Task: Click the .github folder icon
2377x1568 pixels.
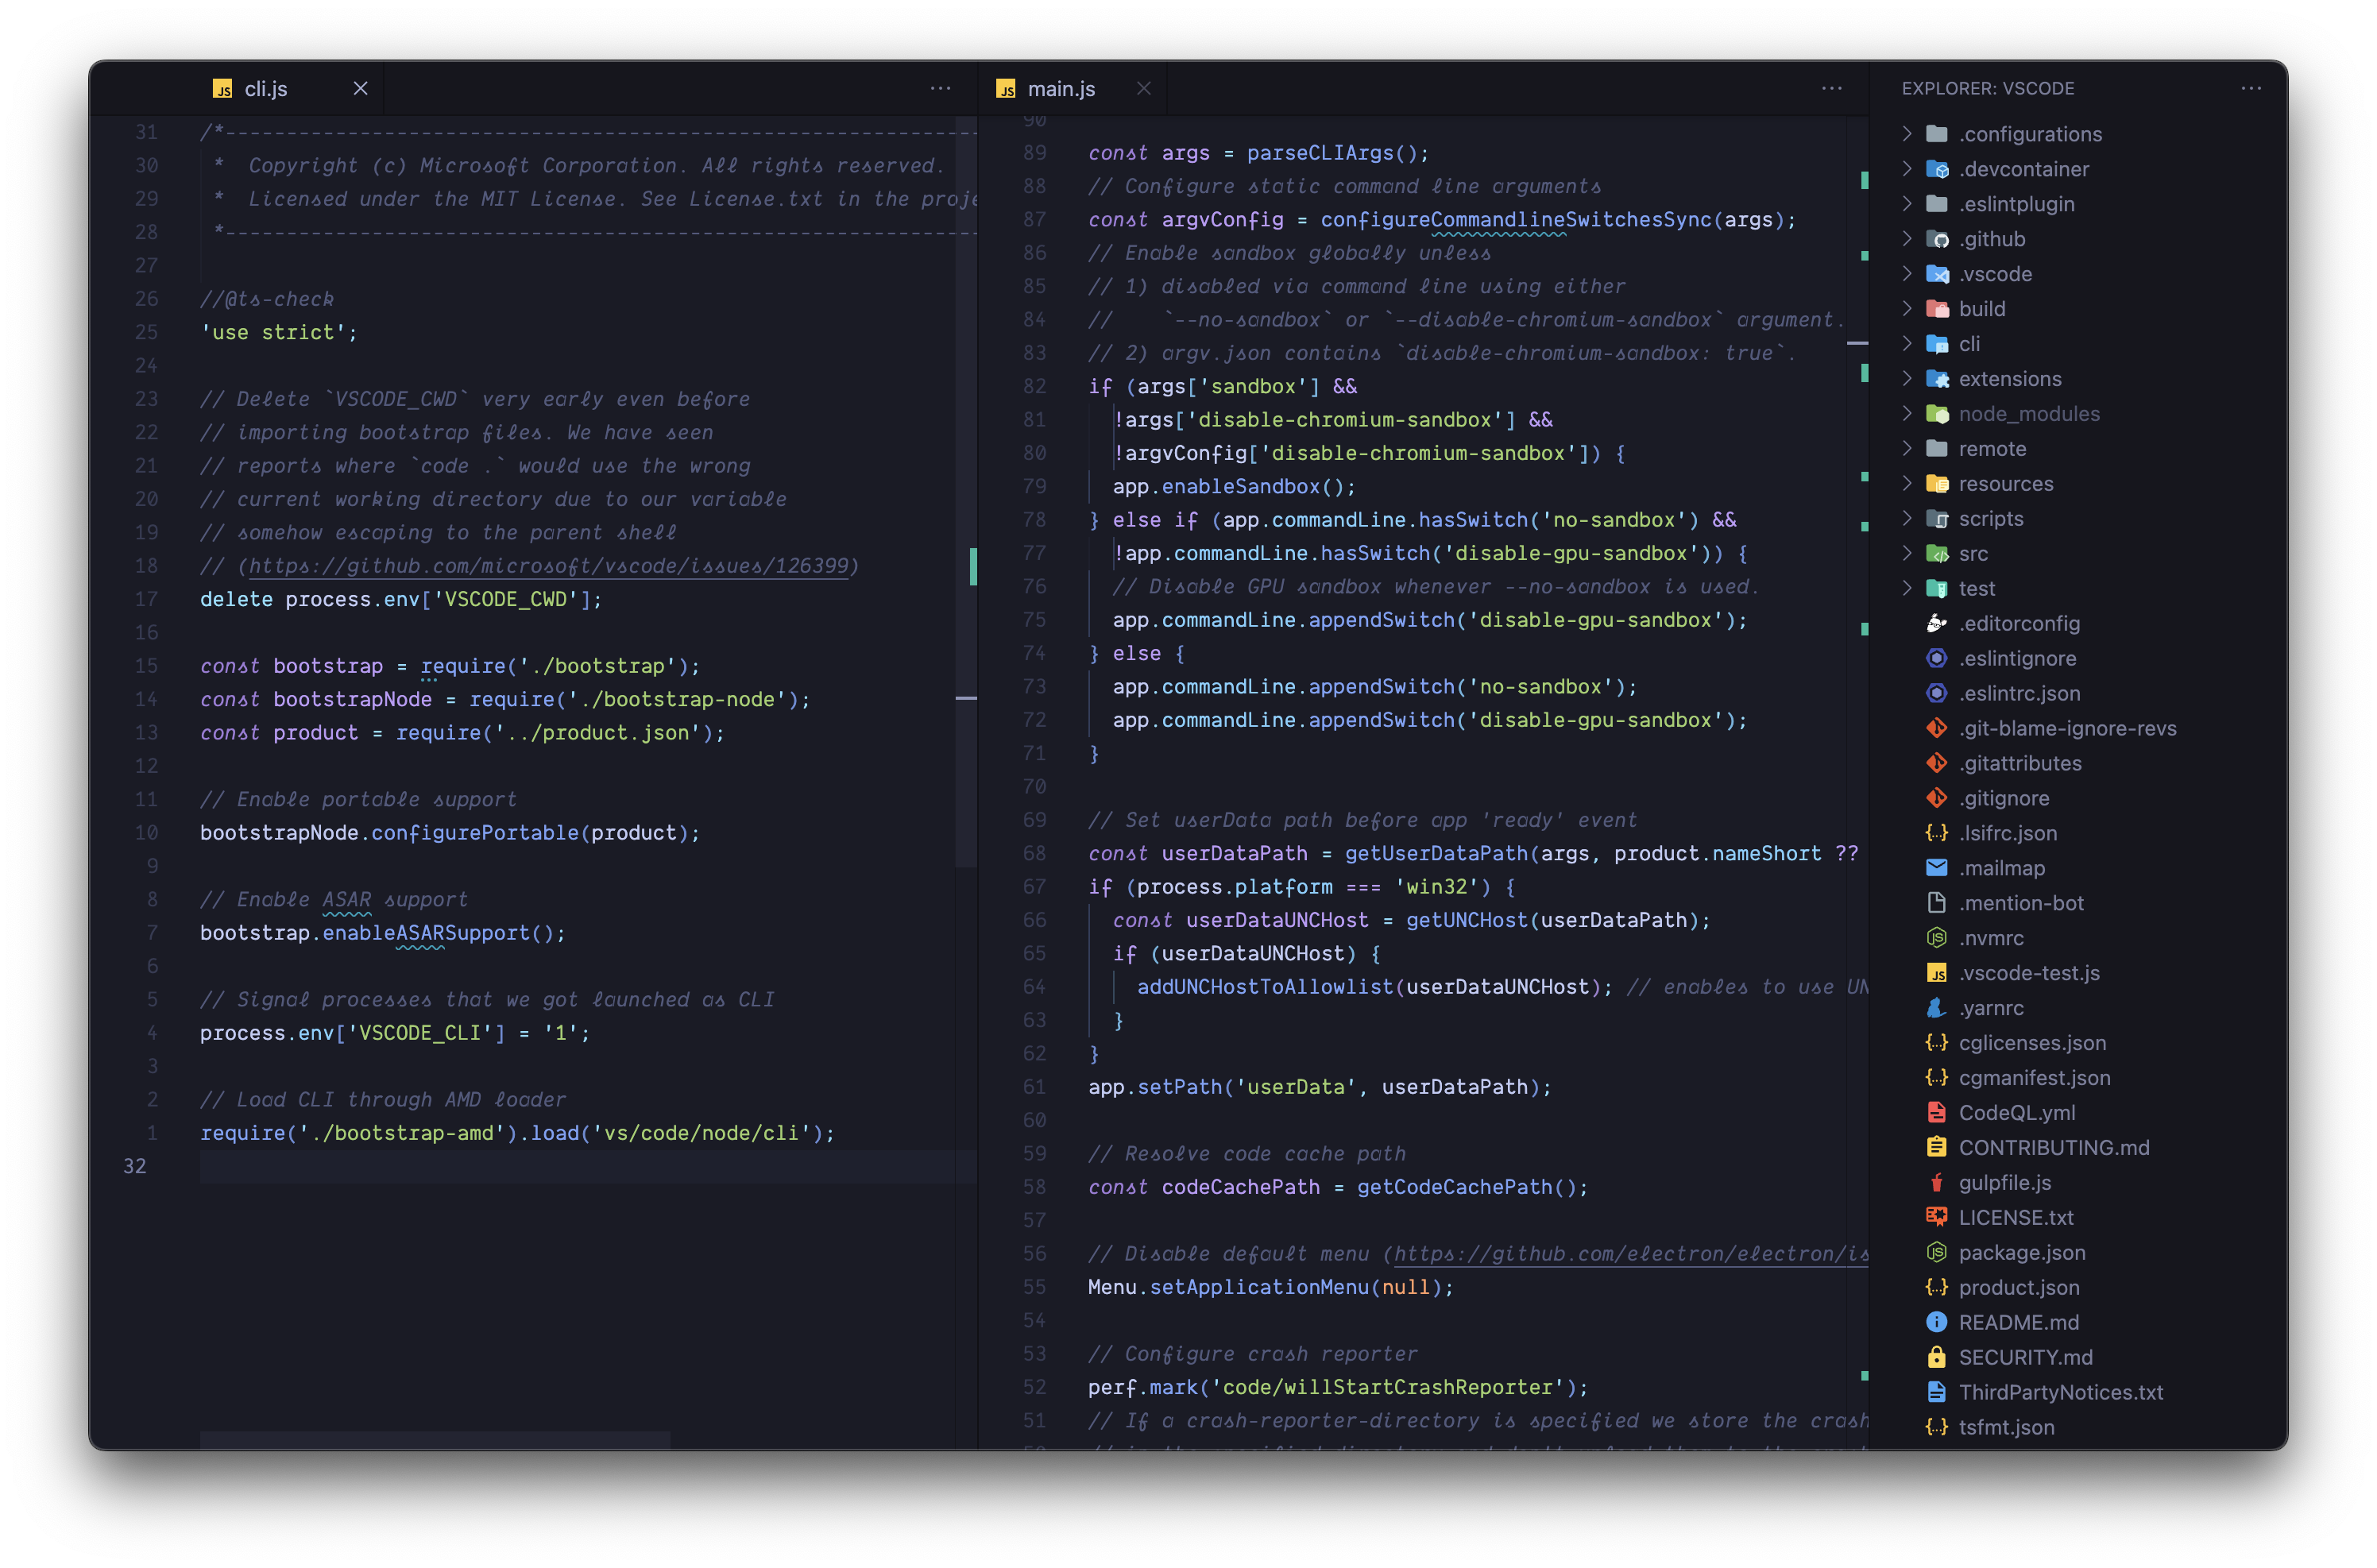Action: (x=1936, y=239)
